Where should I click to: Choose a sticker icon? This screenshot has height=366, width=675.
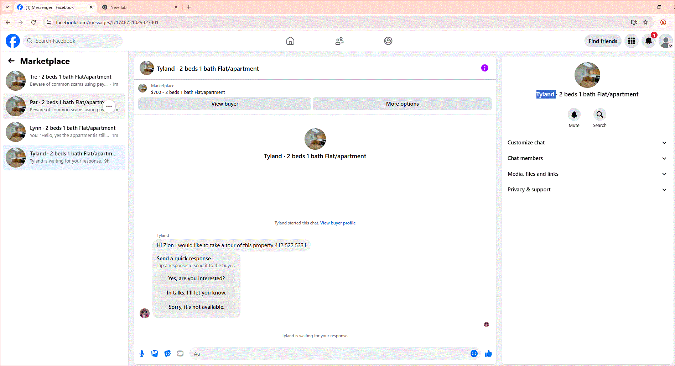[x=167, y=354]
